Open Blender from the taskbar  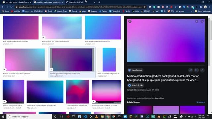tap(159, 117)
